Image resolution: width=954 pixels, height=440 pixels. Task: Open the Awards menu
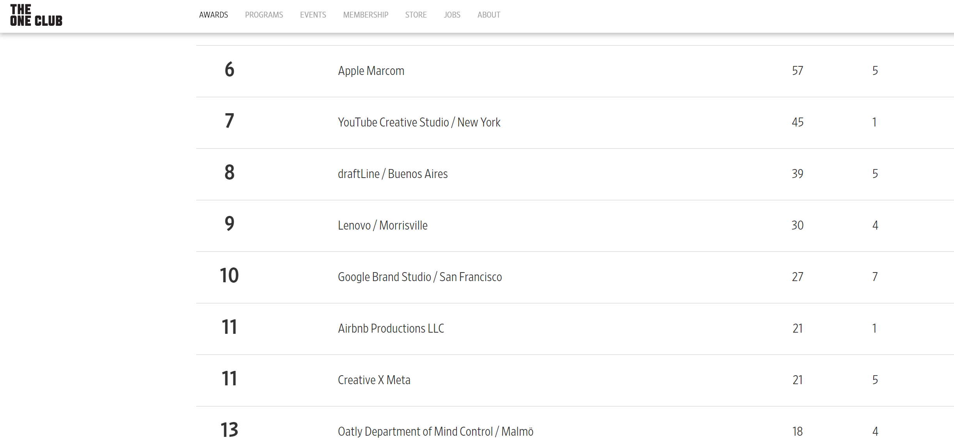point(213,15)
